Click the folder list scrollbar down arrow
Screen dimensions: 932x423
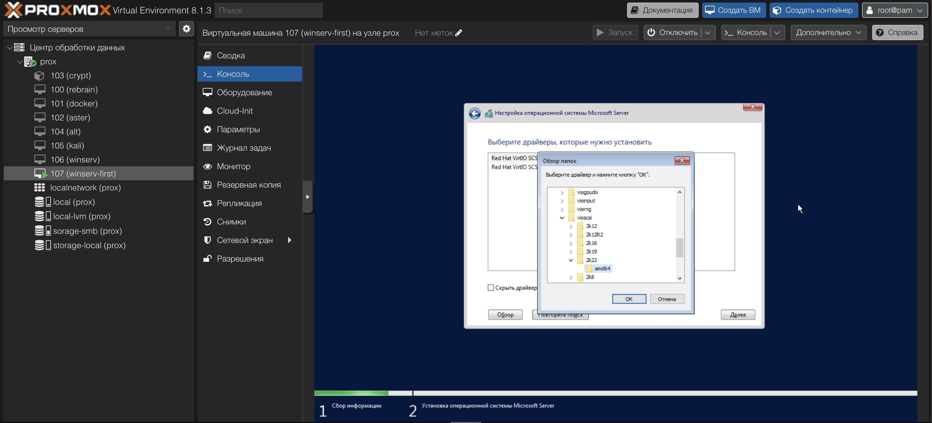680,278
